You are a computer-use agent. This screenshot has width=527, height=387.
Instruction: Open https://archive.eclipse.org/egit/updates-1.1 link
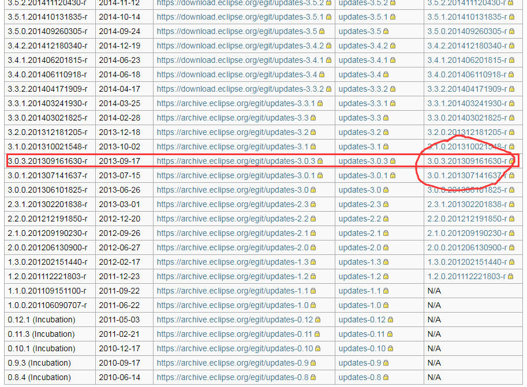point(233,291)
